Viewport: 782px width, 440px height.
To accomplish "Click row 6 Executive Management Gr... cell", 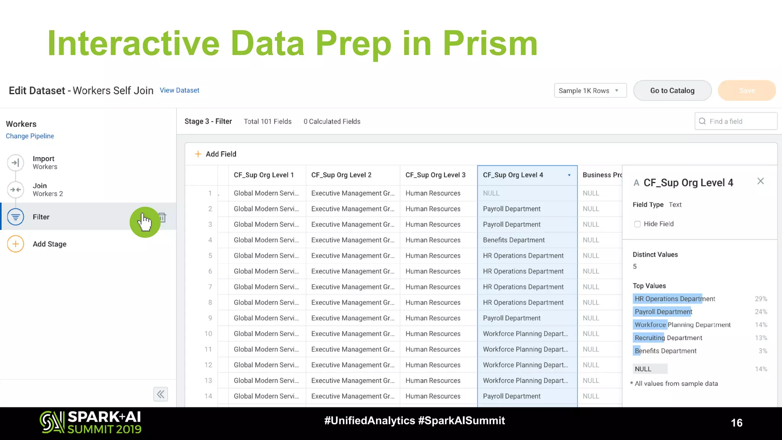I will (353, 271).
